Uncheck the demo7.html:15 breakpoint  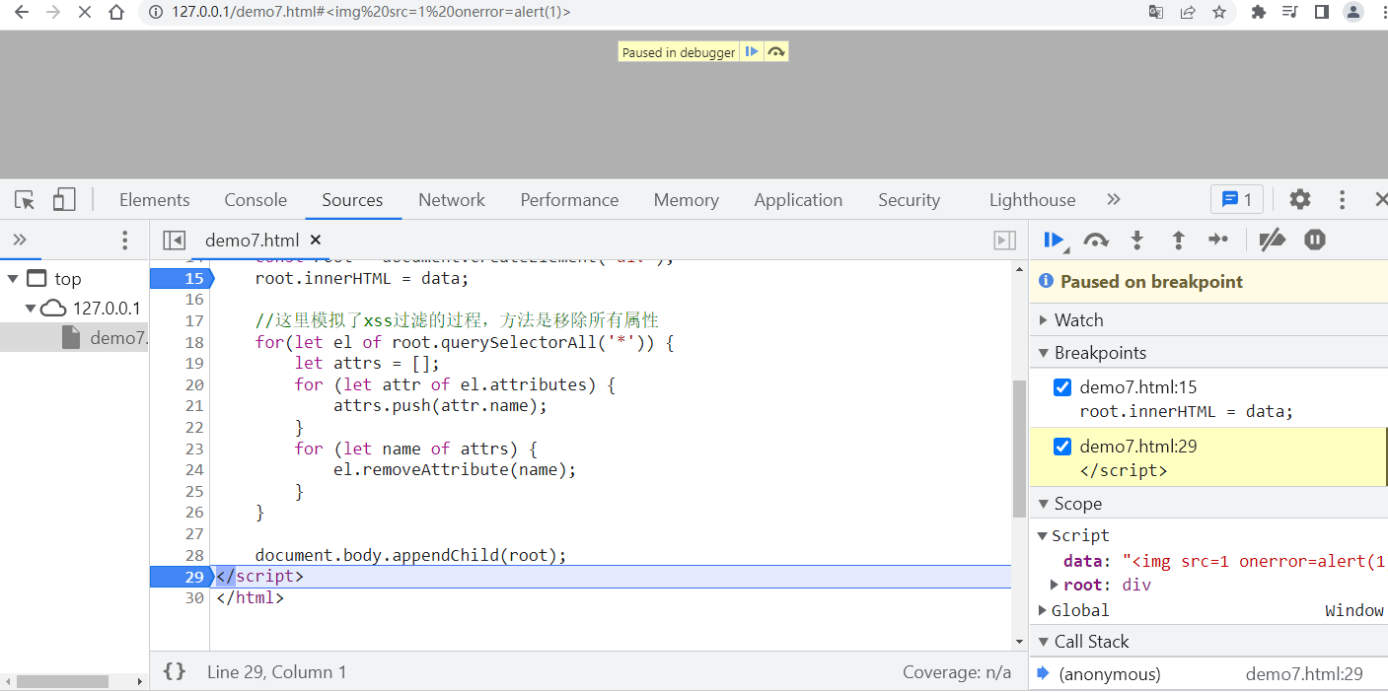click(x=1062, y=387)
